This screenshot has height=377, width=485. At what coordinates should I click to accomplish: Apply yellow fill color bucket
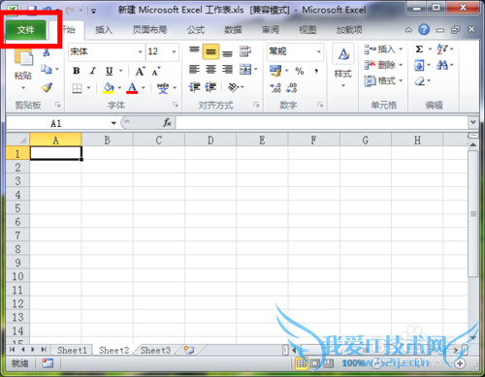(109, 88)
